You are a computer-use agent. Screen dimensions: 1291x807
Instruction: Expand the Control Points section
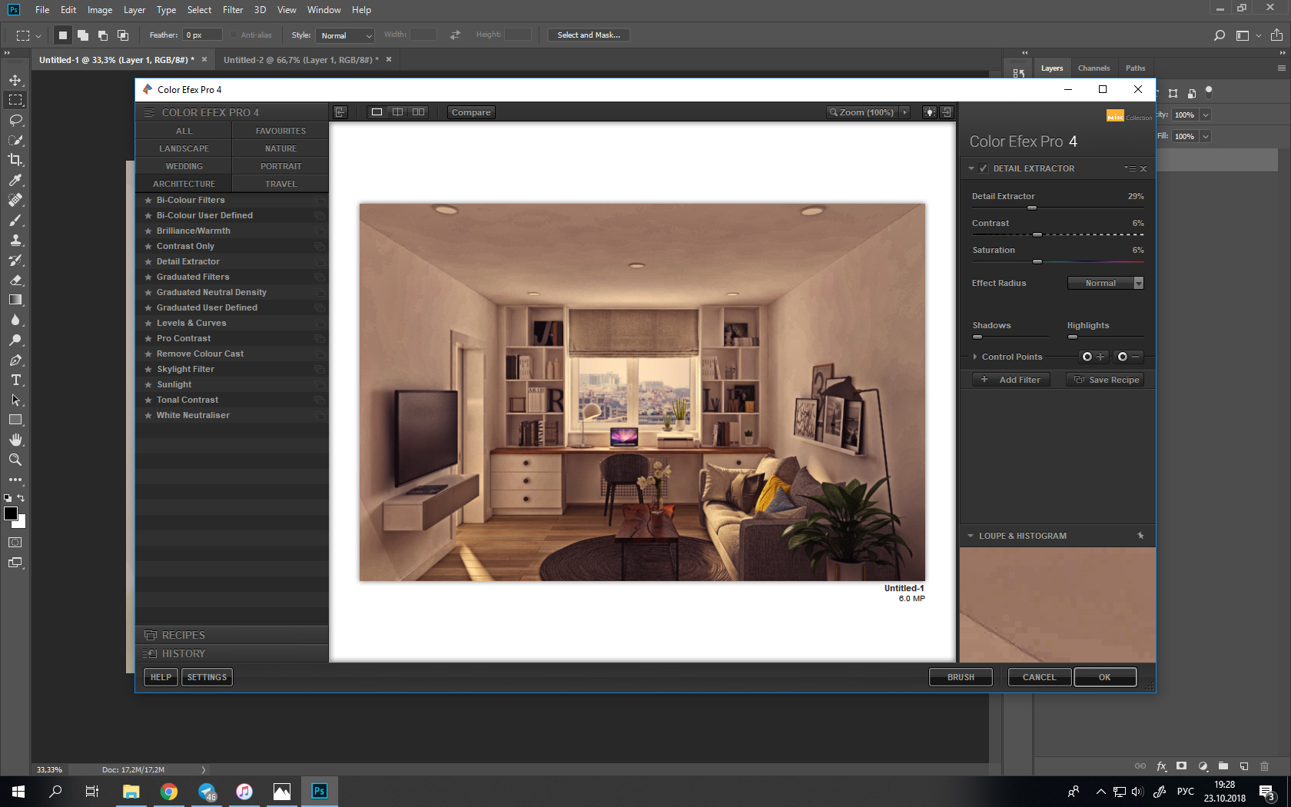(x=975, y=357)
